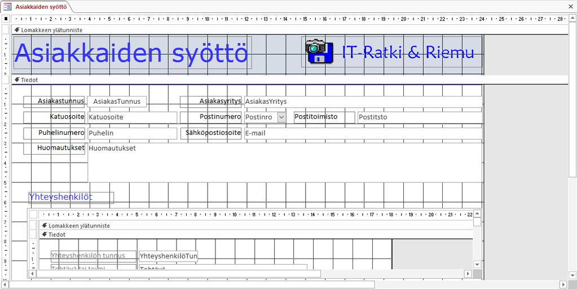Screen dimensions: 577x289
Task: Click the AsiakasTunnus text box
Action: click(x=117, y=102)
